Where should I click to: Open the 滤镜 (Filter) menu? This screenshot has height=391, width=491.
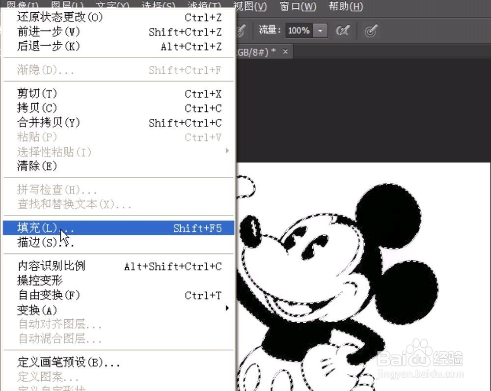point(202,6)
